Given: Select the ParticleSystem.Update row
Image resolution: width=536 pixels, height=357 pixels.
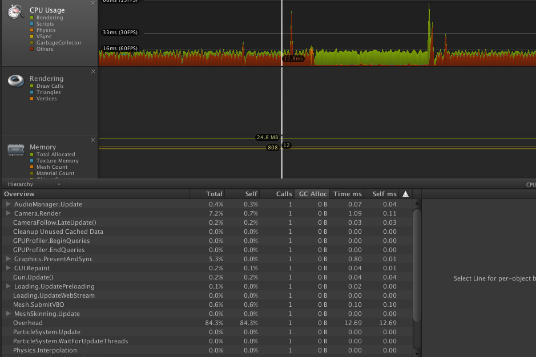Looking at the screenshot, I should point(208,332).
